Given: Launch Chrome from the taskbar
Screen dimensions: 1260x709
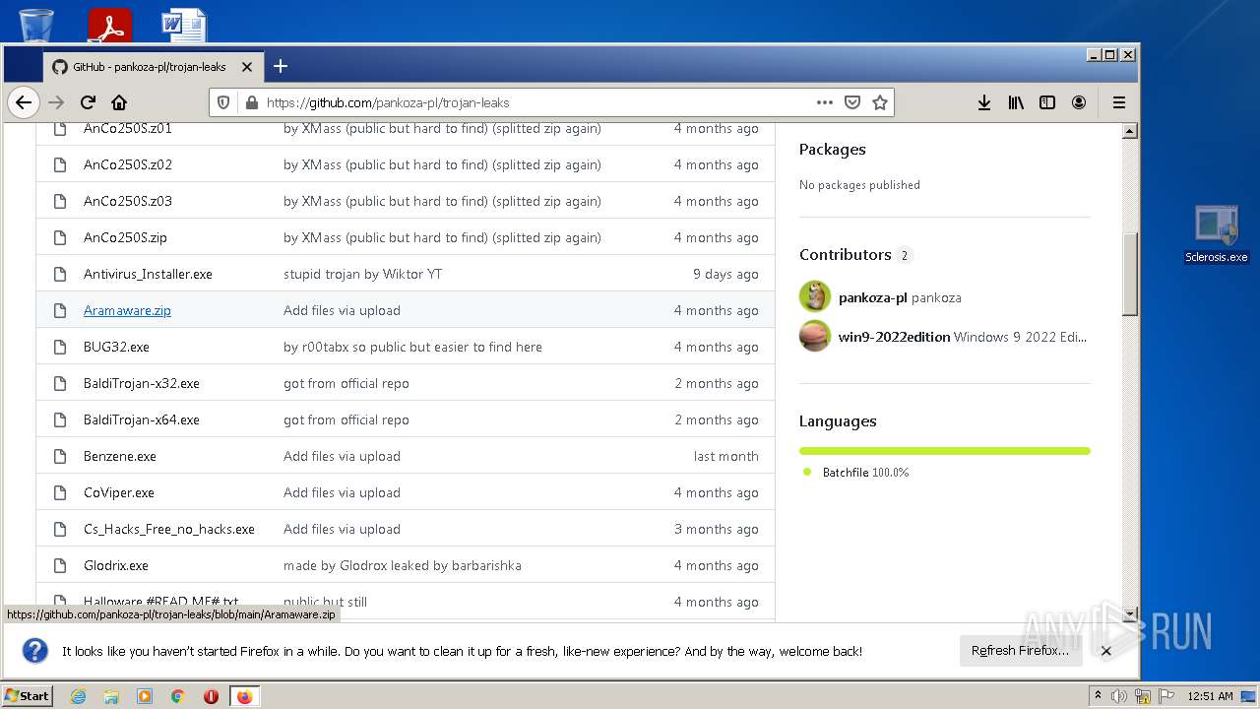Looking at the screenshot, I should pyautogui.click(x=178, y=696).
